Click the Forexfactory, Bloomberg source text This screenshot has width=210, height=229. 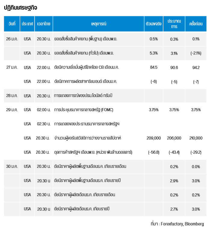(x=177, y=224)
